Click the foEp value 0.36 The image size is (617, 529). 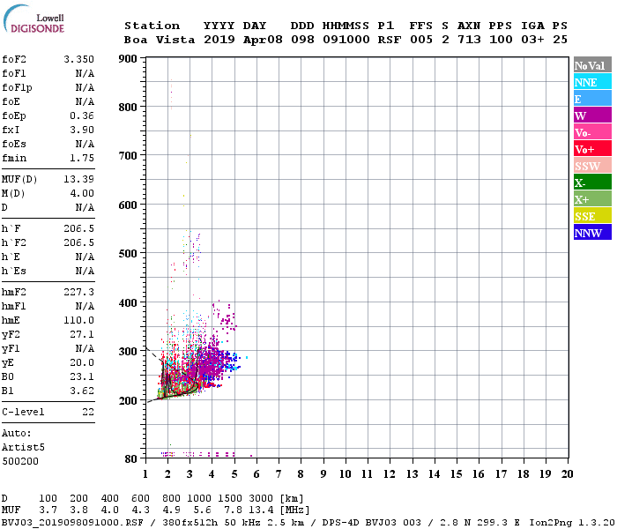click(x=82, y=116)
